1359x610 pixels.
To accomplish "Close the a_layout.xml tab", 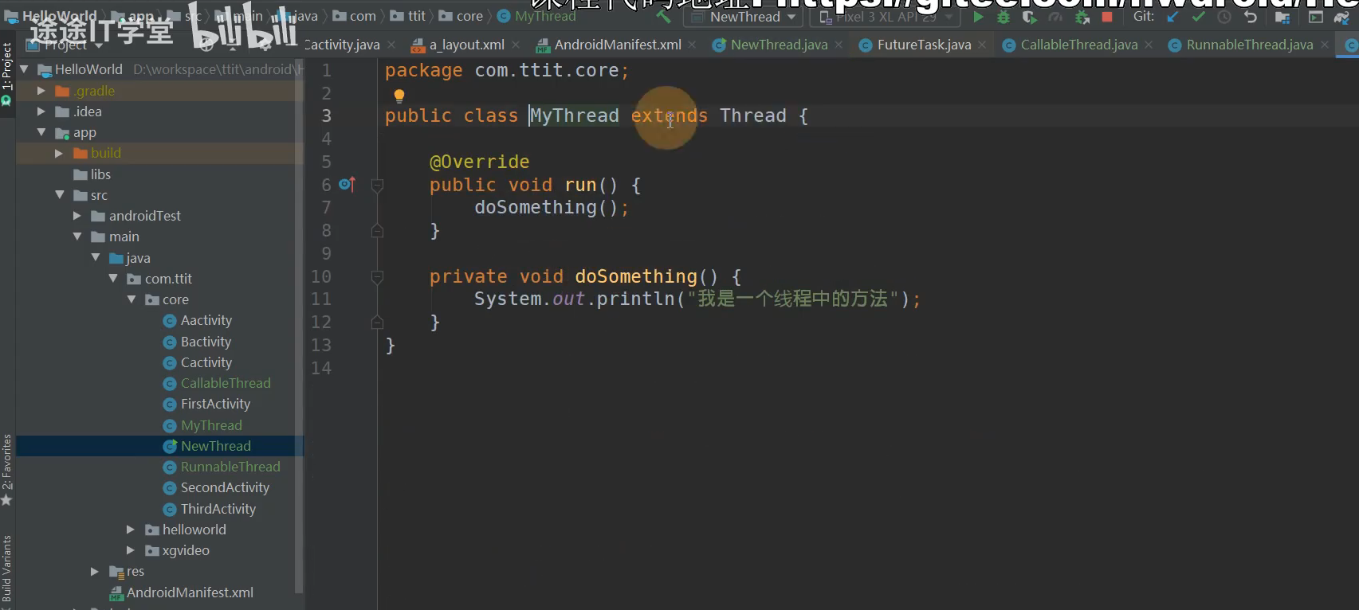I will pos(516,45).
